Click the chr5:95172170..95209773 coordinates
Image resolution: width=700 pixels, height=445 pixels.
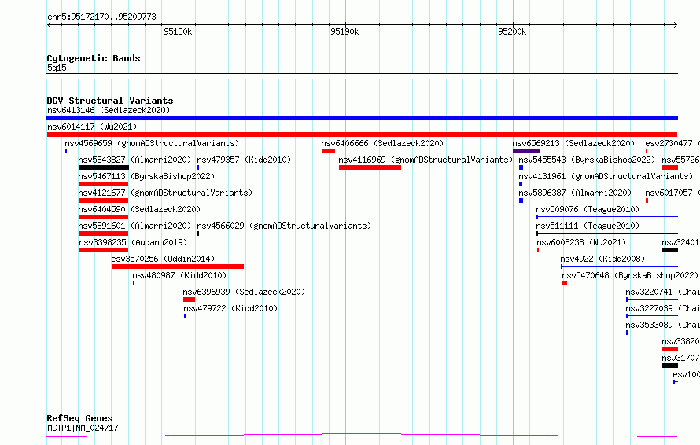coord(101,17)
